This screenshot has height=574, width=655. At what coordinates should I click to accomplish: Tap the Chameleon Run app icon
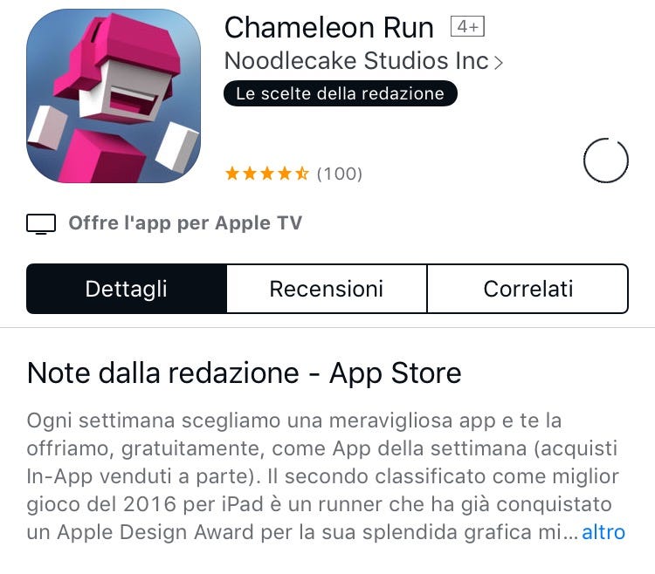[114, 96]
